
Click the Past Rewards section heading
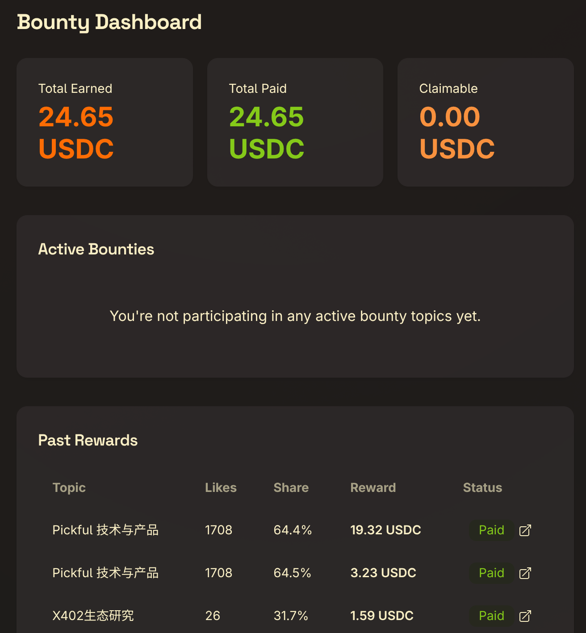tap(88, 440)
